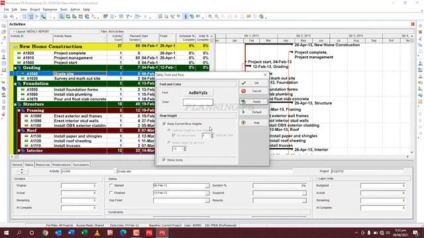Click the Gantt chart view toolbar icon
Image resolution: width=424 pixels, height=238 pixels.
point(30,17)
